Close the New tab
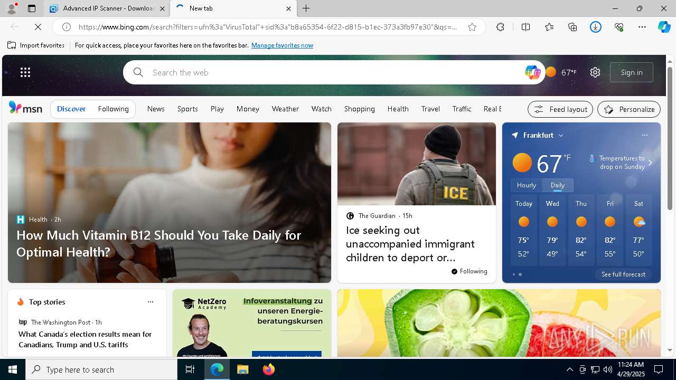Image resolution: width=676 pixels, height=380 pixels. click(288, 8)
